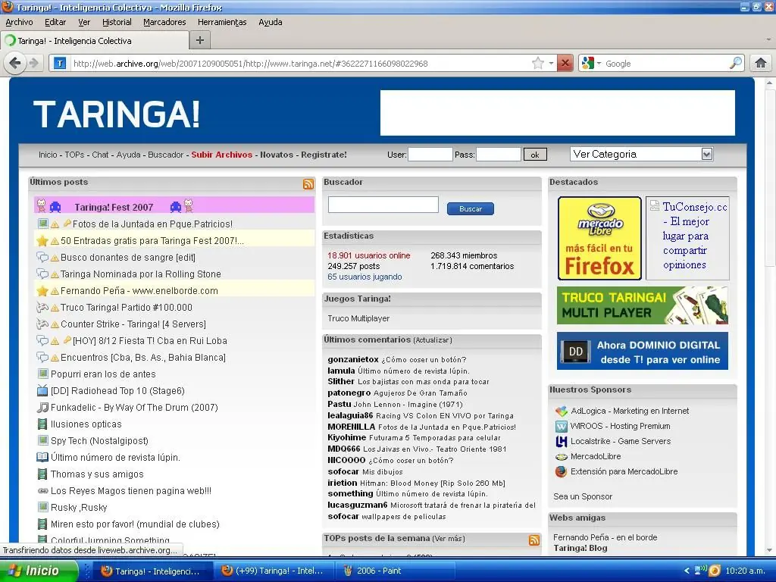Open the Ver menu
Screen dimensions: 776x582
(84, 22)
